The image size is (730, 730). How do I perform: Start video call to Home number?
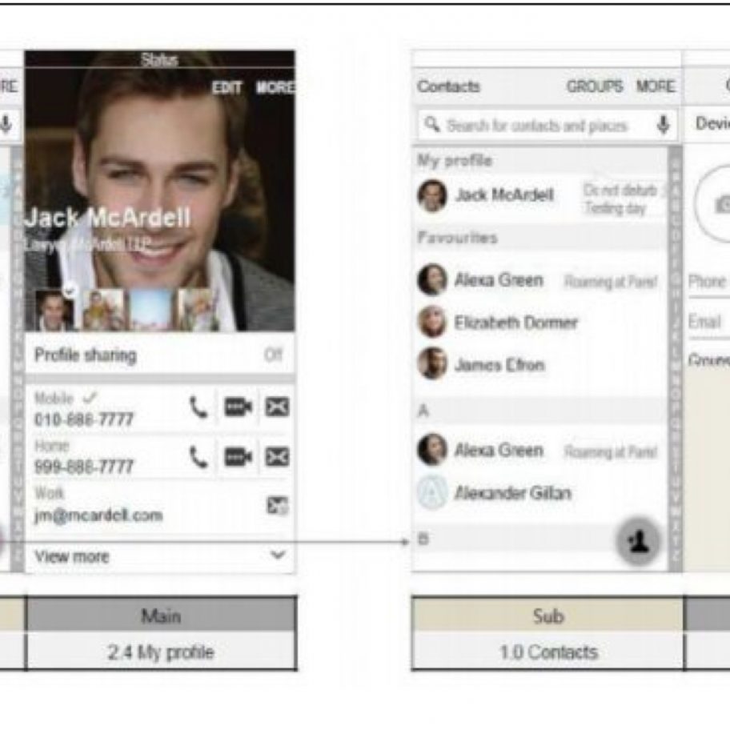(x=238, y=456)
